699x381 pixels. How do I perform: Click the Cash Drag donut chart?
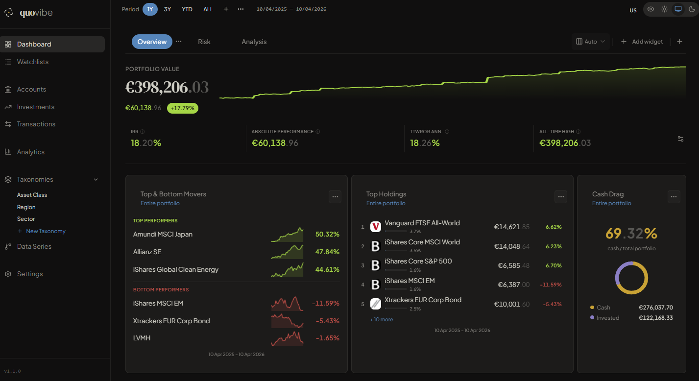tap(631, 278)
